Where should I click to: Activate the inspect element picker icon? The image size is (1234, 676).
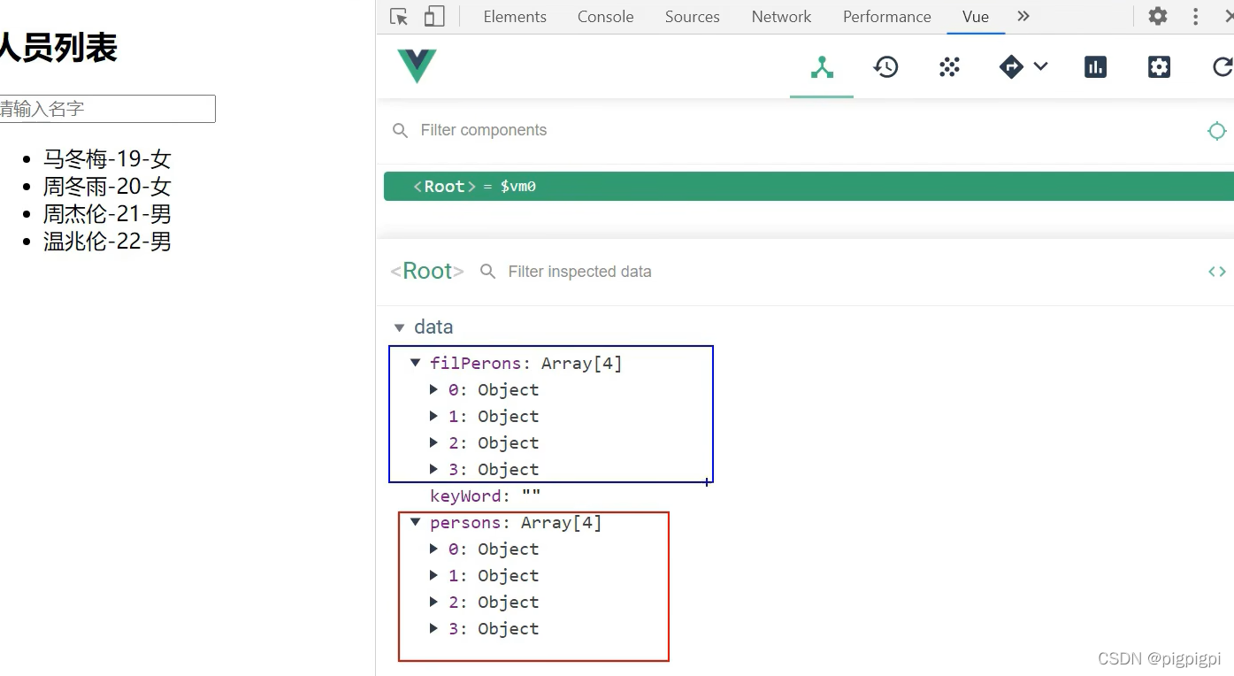399,17
